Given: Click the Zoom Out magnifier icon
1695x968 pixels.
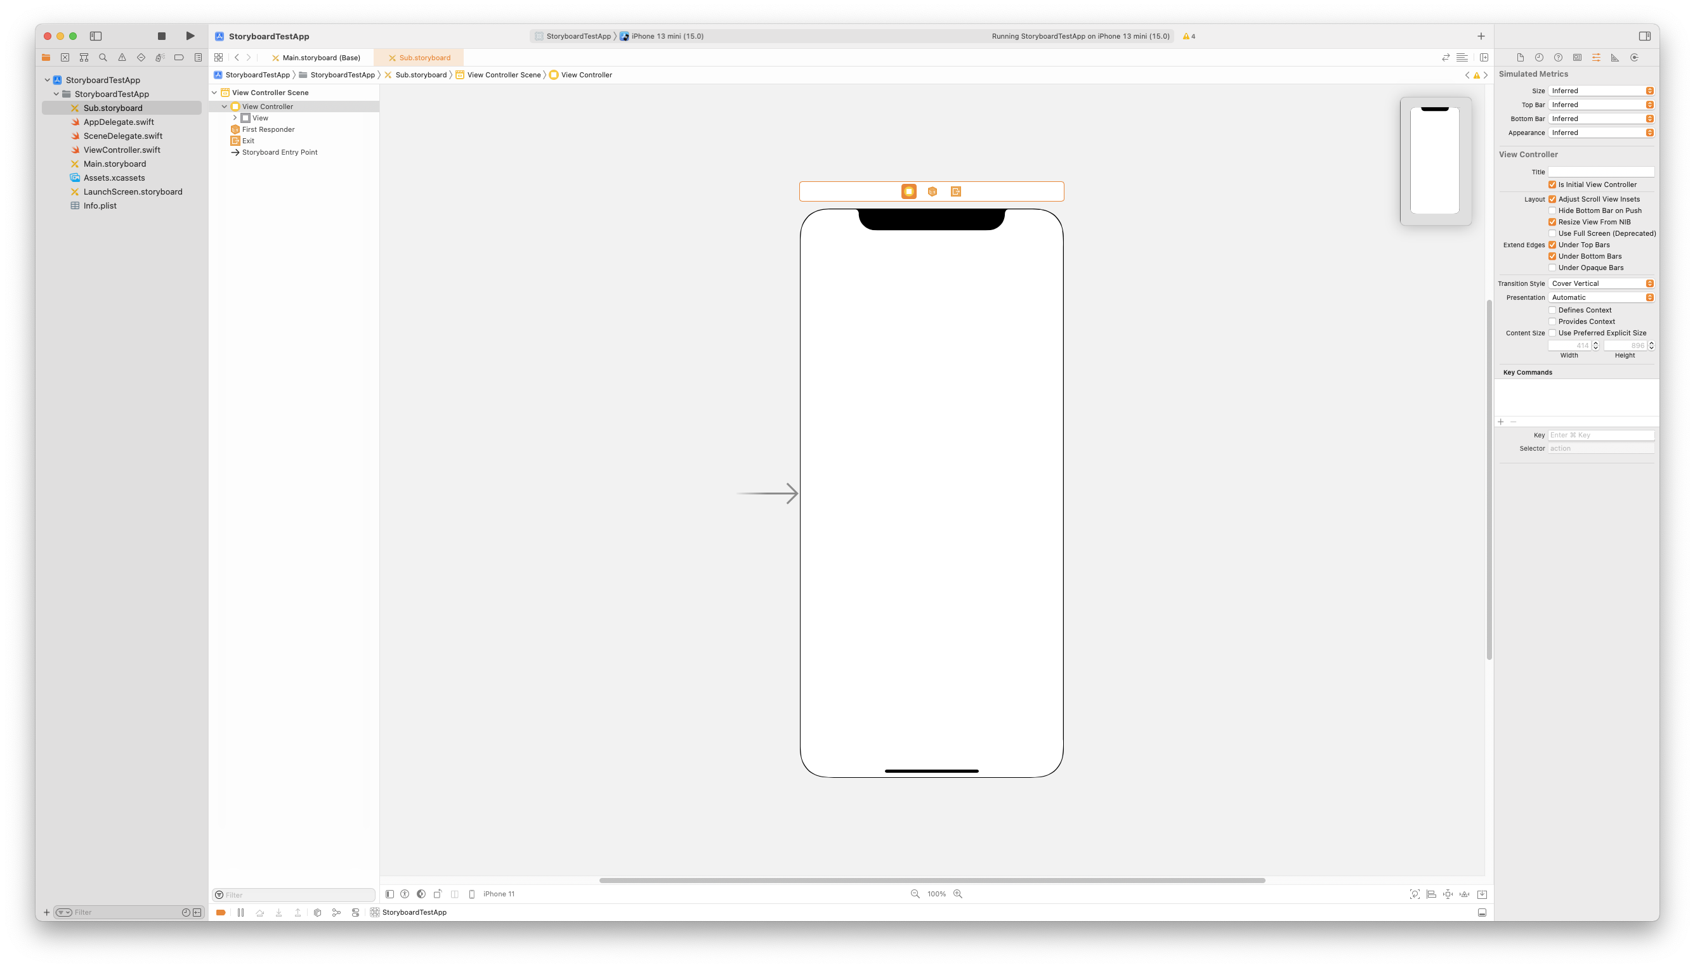Looking at the screenshot, I should pos(915,894).
